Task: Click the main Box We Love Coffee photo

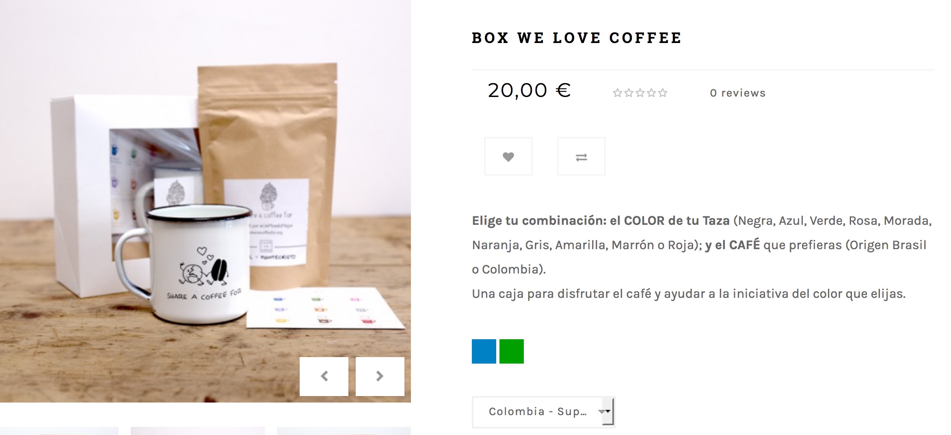Action: pos(205,201)
